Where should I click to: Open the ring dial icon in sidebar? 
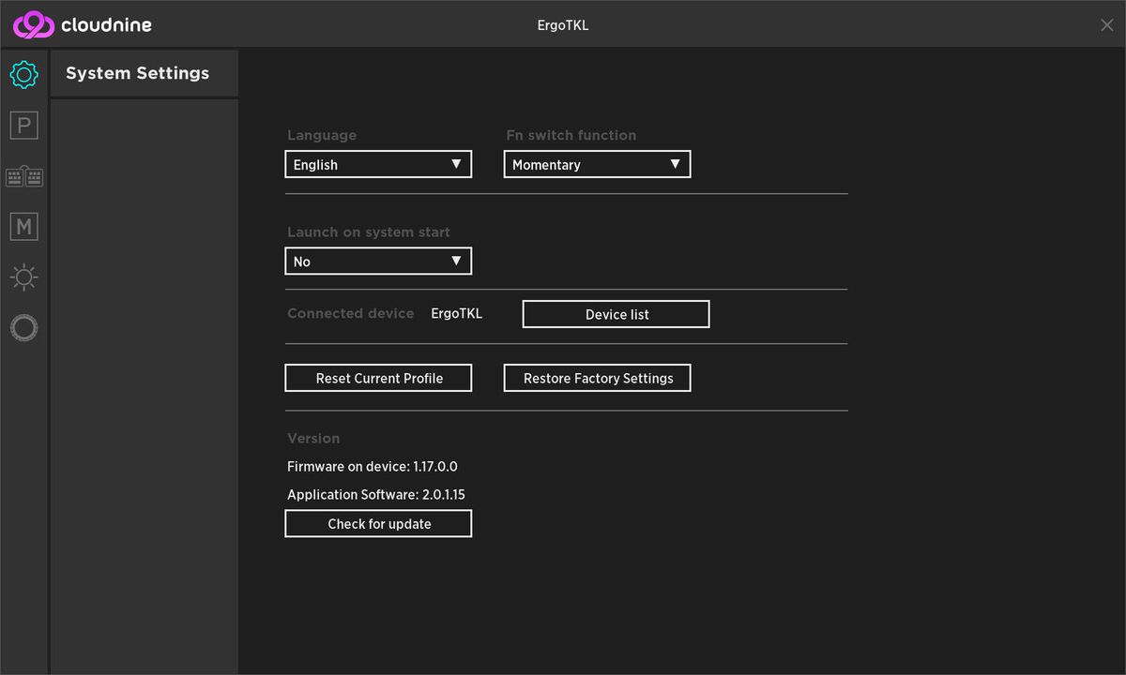[23, 328]
